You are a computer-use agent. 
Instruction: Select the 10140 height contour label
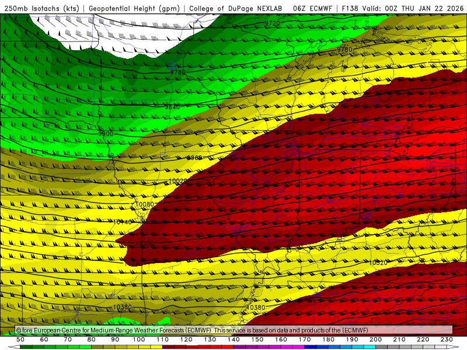click(123, 222)
